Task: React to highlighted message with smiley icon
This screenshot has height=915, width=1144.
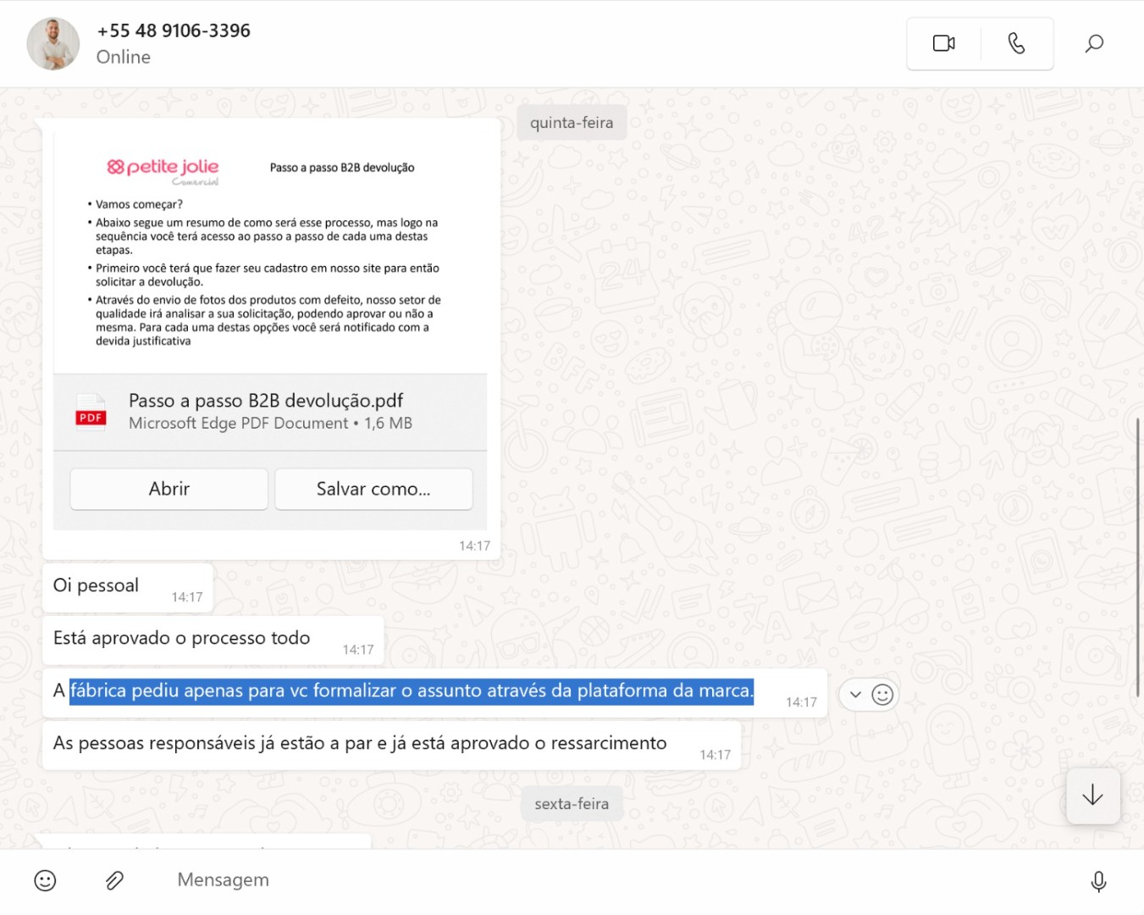Action: pyautogui.click(x=882, y=695)
